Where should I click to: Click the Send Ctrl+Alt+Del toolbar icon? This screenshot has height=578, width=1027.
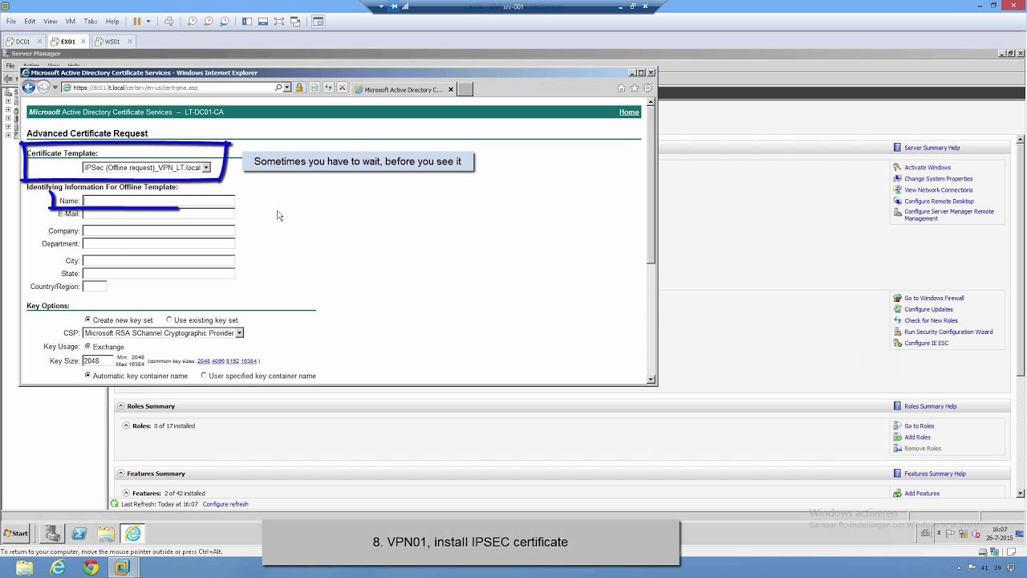click(168, 22)
